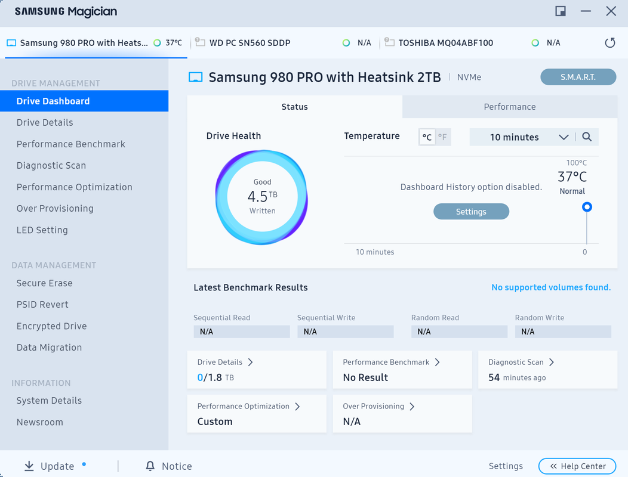Click the S.M.A.R.T. button
The height and width of the screenshot is (477, 628).
click(x=578, y=77)
